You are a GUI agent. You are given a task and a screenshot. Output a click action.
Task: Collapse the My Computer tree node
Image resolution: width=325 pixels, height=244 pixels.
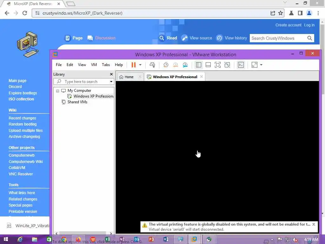pyautogui.click(x=58, y=91)
